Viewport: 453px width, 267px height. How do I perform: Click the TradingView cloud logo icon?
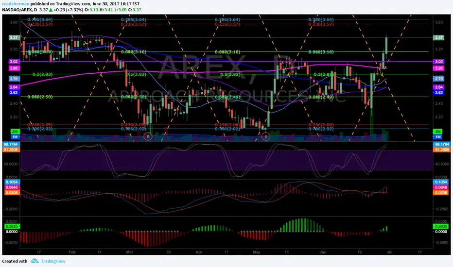tap(35, 261)
